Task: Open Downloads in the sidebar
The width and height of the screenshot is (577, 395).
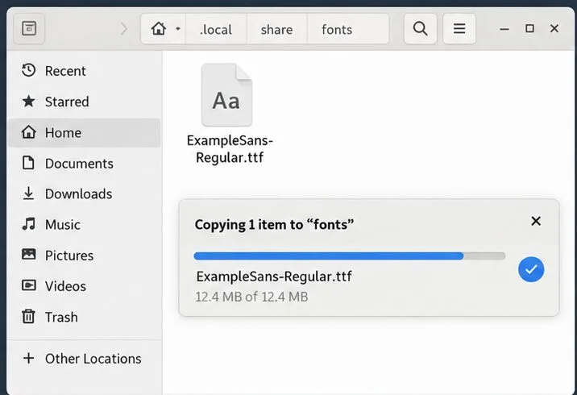Action: tap(85, 193)
